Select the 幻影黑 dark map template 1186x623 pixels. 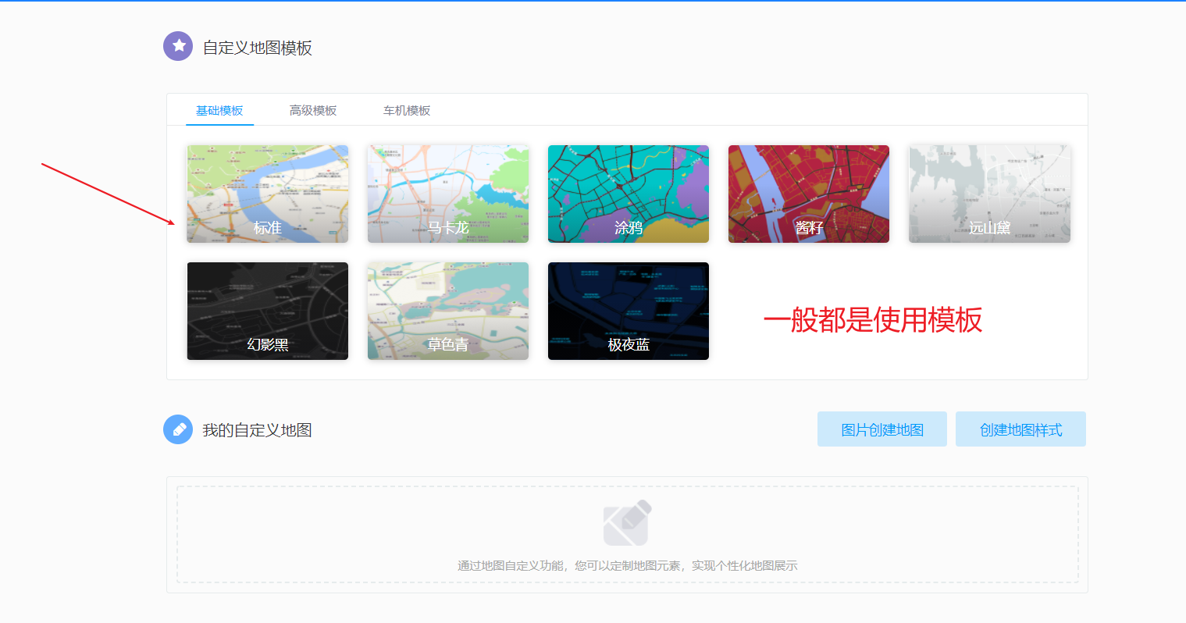(x=268, y=311)
